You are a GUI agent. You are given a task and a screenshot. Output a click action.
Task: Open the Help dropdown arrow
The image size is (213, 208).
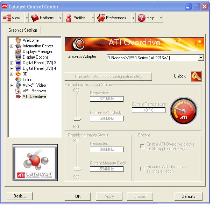[x=161, y=18]
